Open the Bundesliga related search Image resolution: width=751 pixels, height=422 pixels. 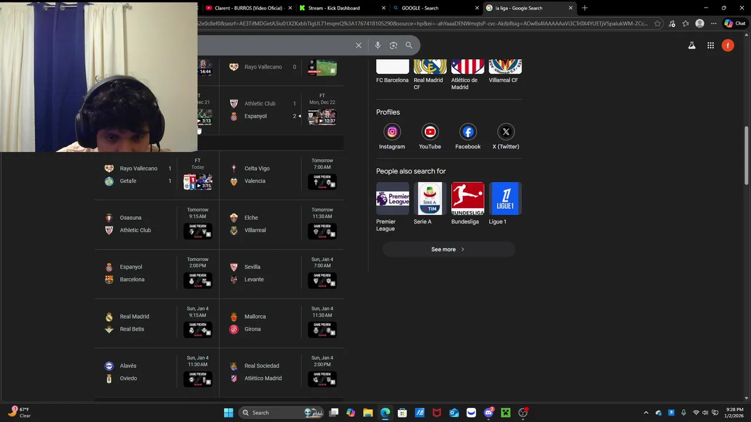tap(468, 204)
